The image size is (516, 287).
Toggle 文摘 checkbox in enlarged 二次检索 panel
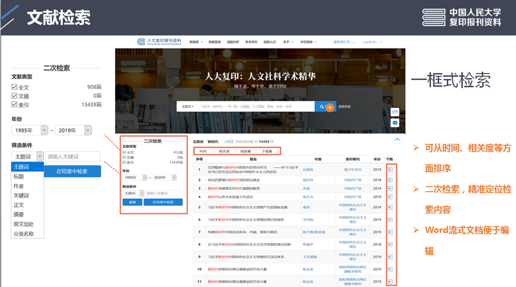pyautogui.click(x=14, y=95)
